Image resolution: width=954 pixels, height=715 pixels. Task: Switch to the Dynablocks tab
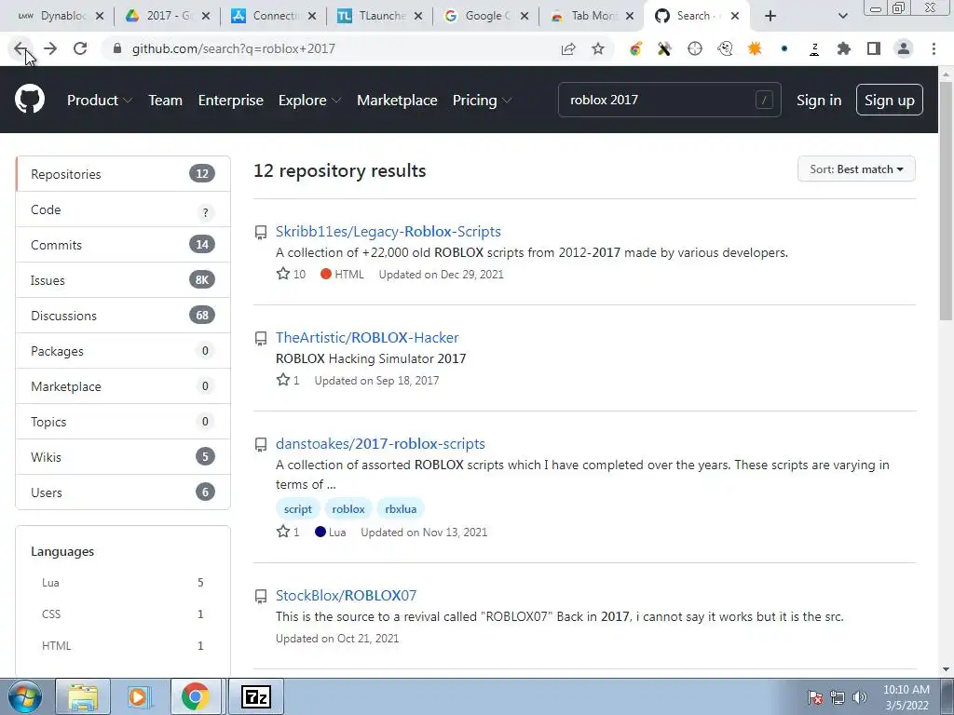(60, 16)
